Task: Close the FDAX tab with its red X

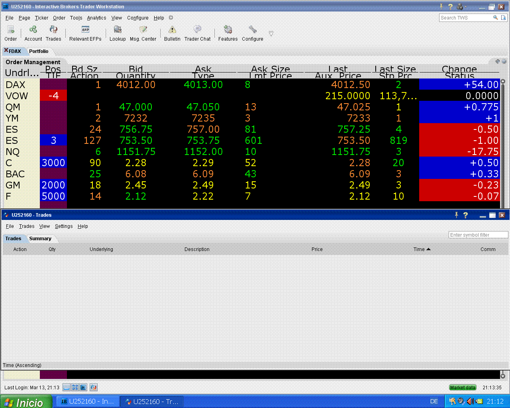Action: [6, 50]
